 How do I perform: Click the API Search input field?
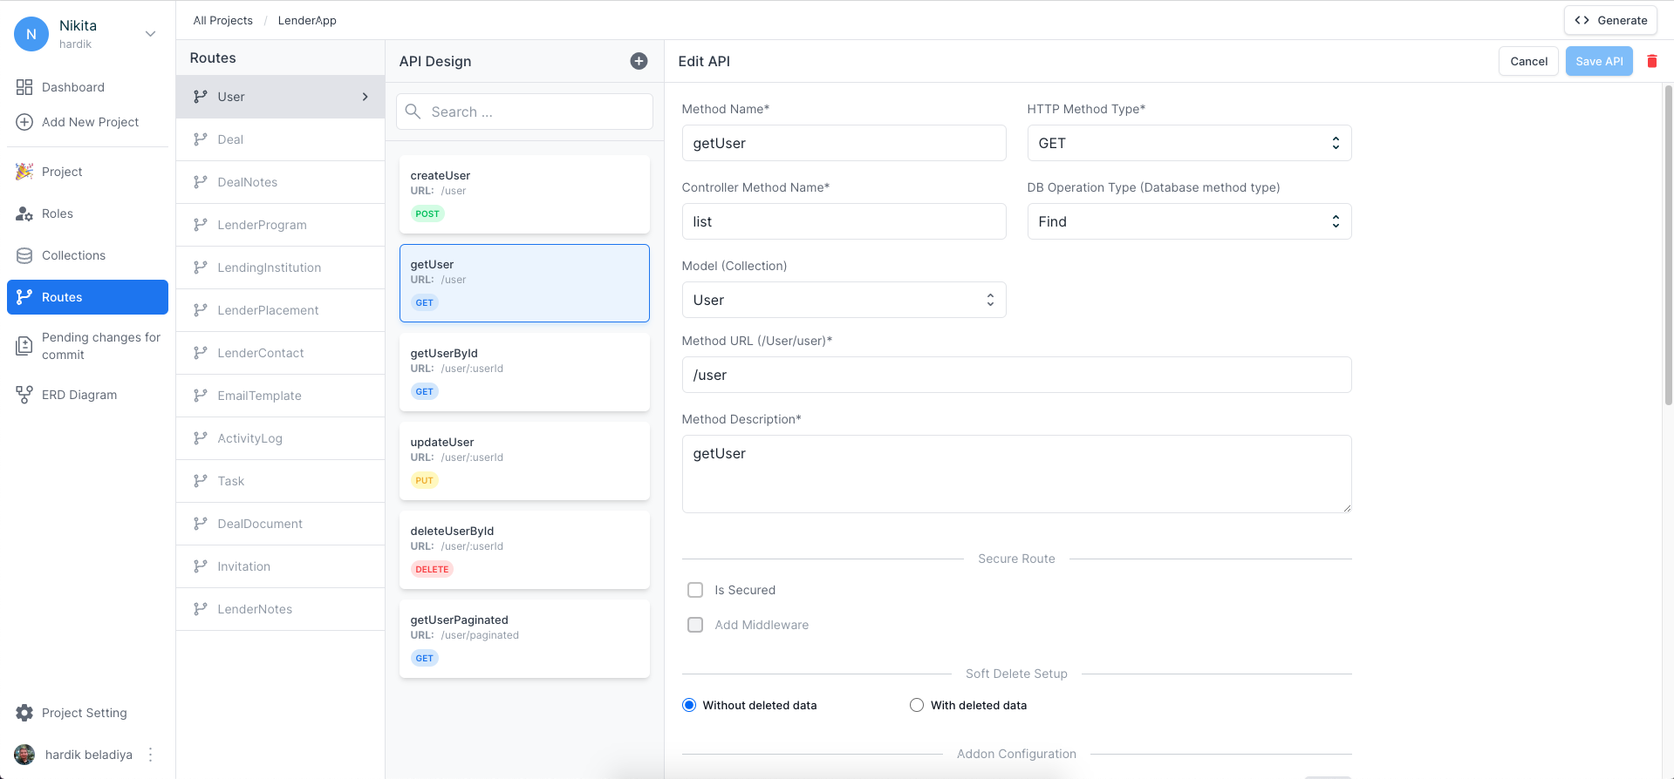(x=524, y=112)
